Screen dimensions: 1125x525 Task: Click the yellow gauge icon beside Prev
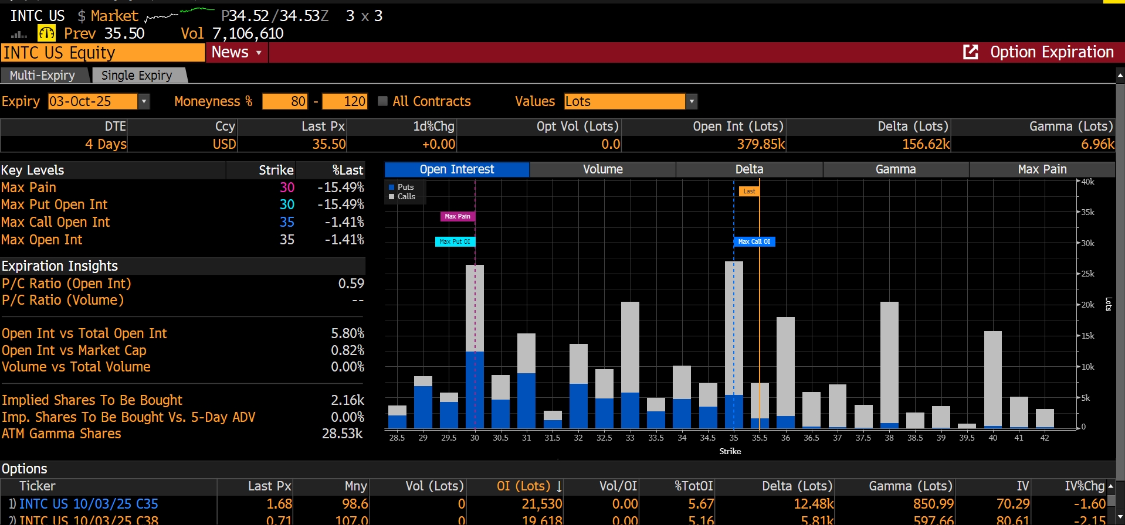pos(46,33)
